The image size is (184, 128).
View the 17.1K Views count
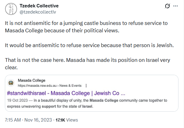(x=67, y=120)
